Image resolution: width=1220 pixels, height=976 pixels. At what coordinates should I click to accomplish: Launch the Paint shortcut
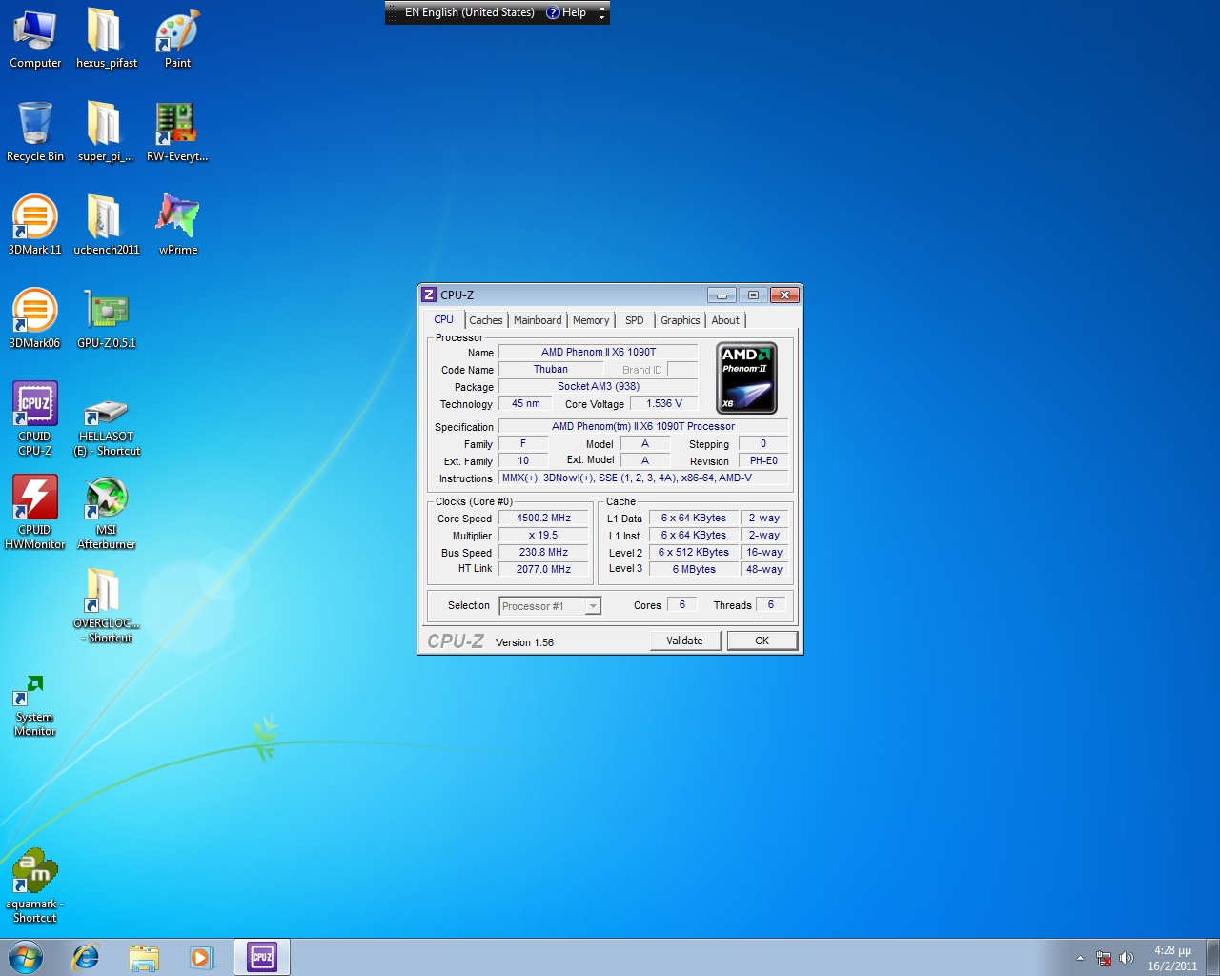click(177, 38)
